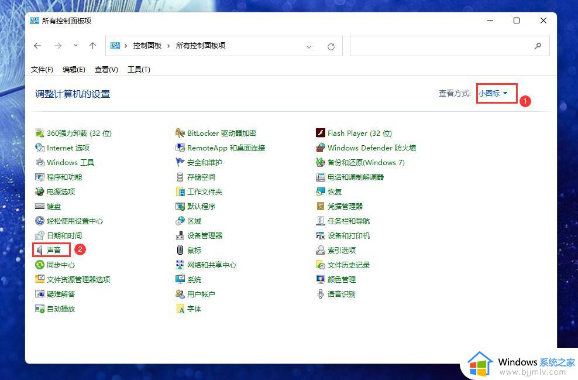Click the 用户帐户 icon
This screenshot has width=578, height=380.
pyautogui.click(x=180, y=294)
